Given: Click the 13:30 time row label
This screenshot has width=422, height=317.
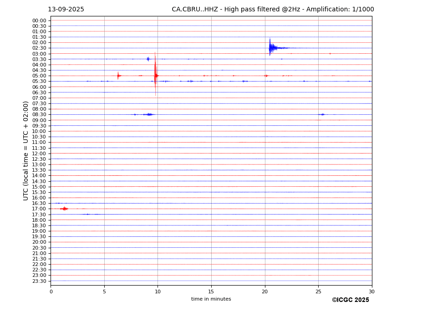Looking at the screenshot, I should (x=39, y=170).
